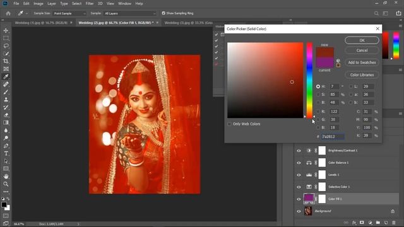Screen dimensions: 404x227
Task: Select the Move tool
Action: [6, 31]
